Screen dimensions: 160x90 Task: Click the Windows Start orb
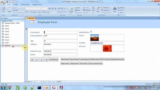coord(3,88)
